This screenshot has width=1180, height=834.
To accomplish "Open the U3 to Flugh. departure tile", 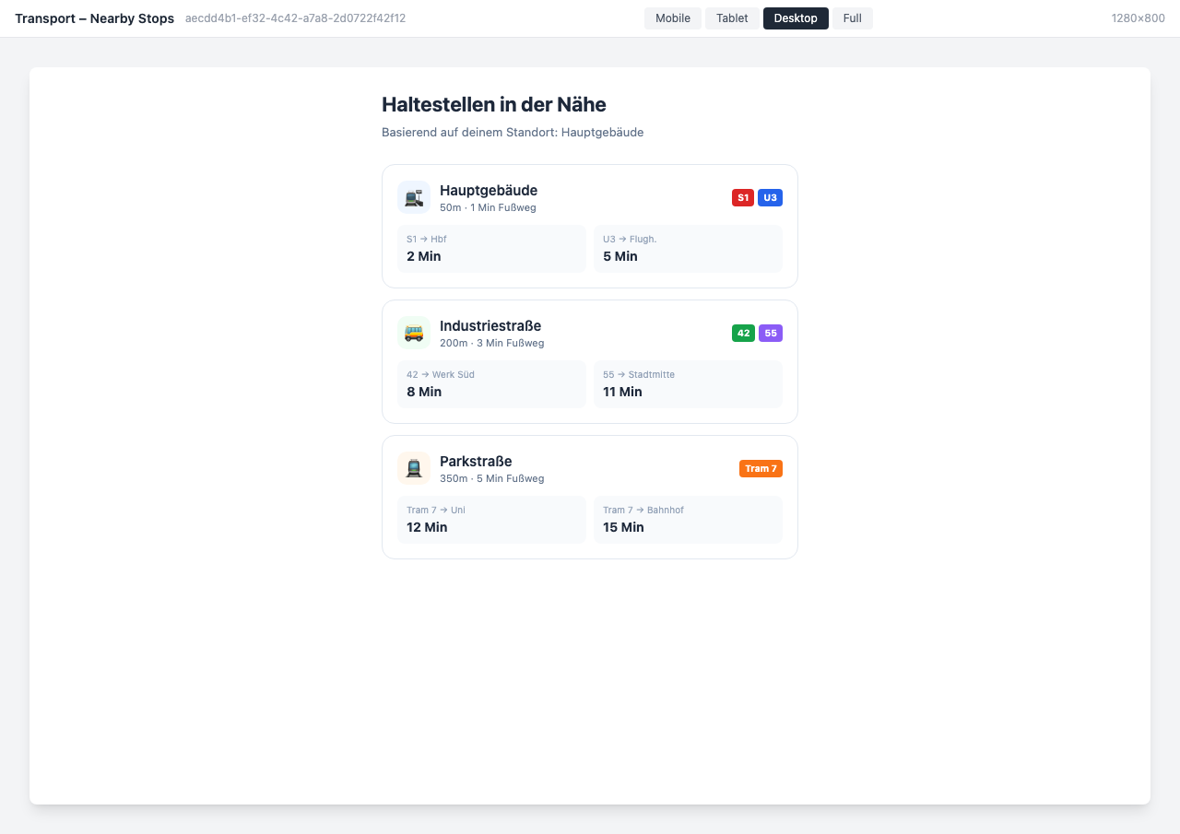I will pos(688,249).
